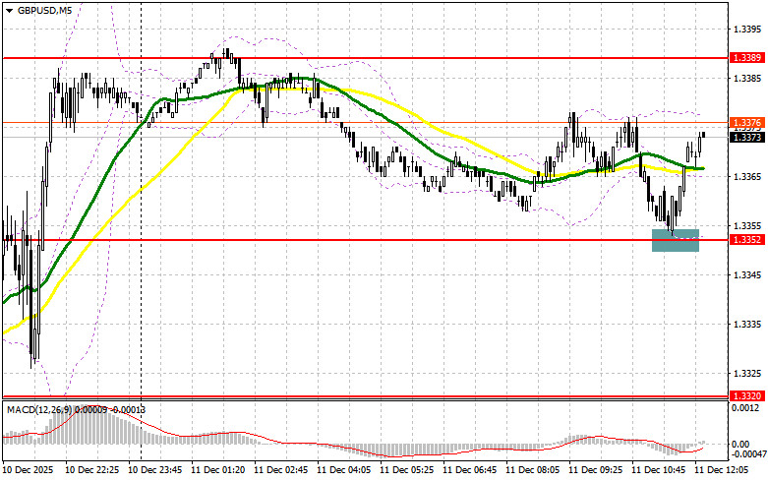Click the time label 11 Dec 02:45

280,470
